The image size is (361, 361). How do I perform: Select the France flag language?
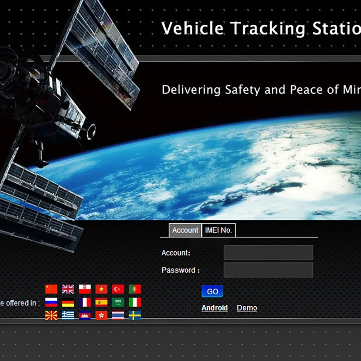click(85, 302)
